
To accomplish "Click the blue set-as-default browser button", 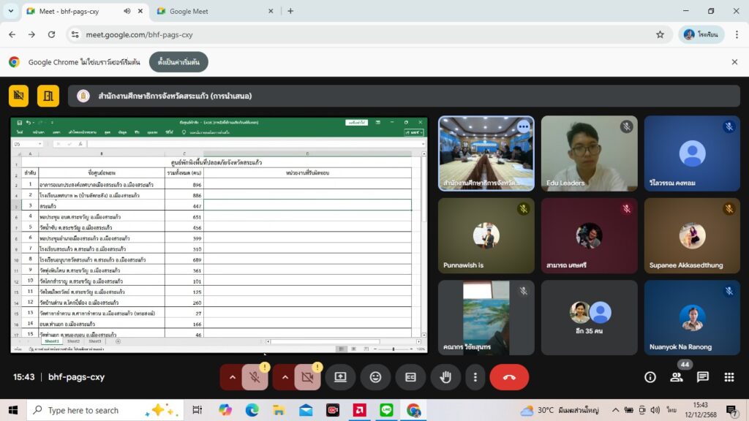I will tap(178, 62).
